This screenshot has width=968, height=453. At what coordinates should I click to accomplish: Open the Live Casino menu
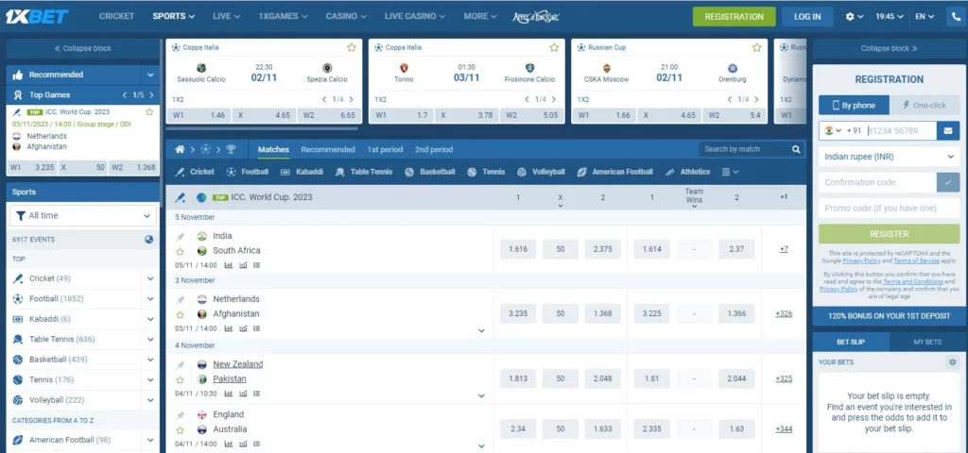click(x=415, y=16)
